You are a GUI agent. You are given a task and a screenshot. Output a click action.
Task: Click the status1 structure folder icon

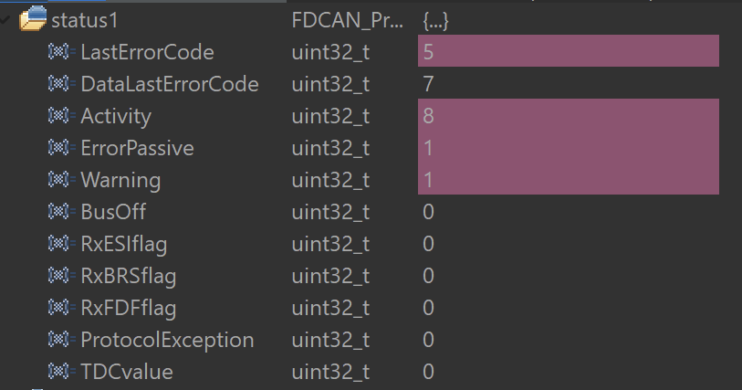34,19
